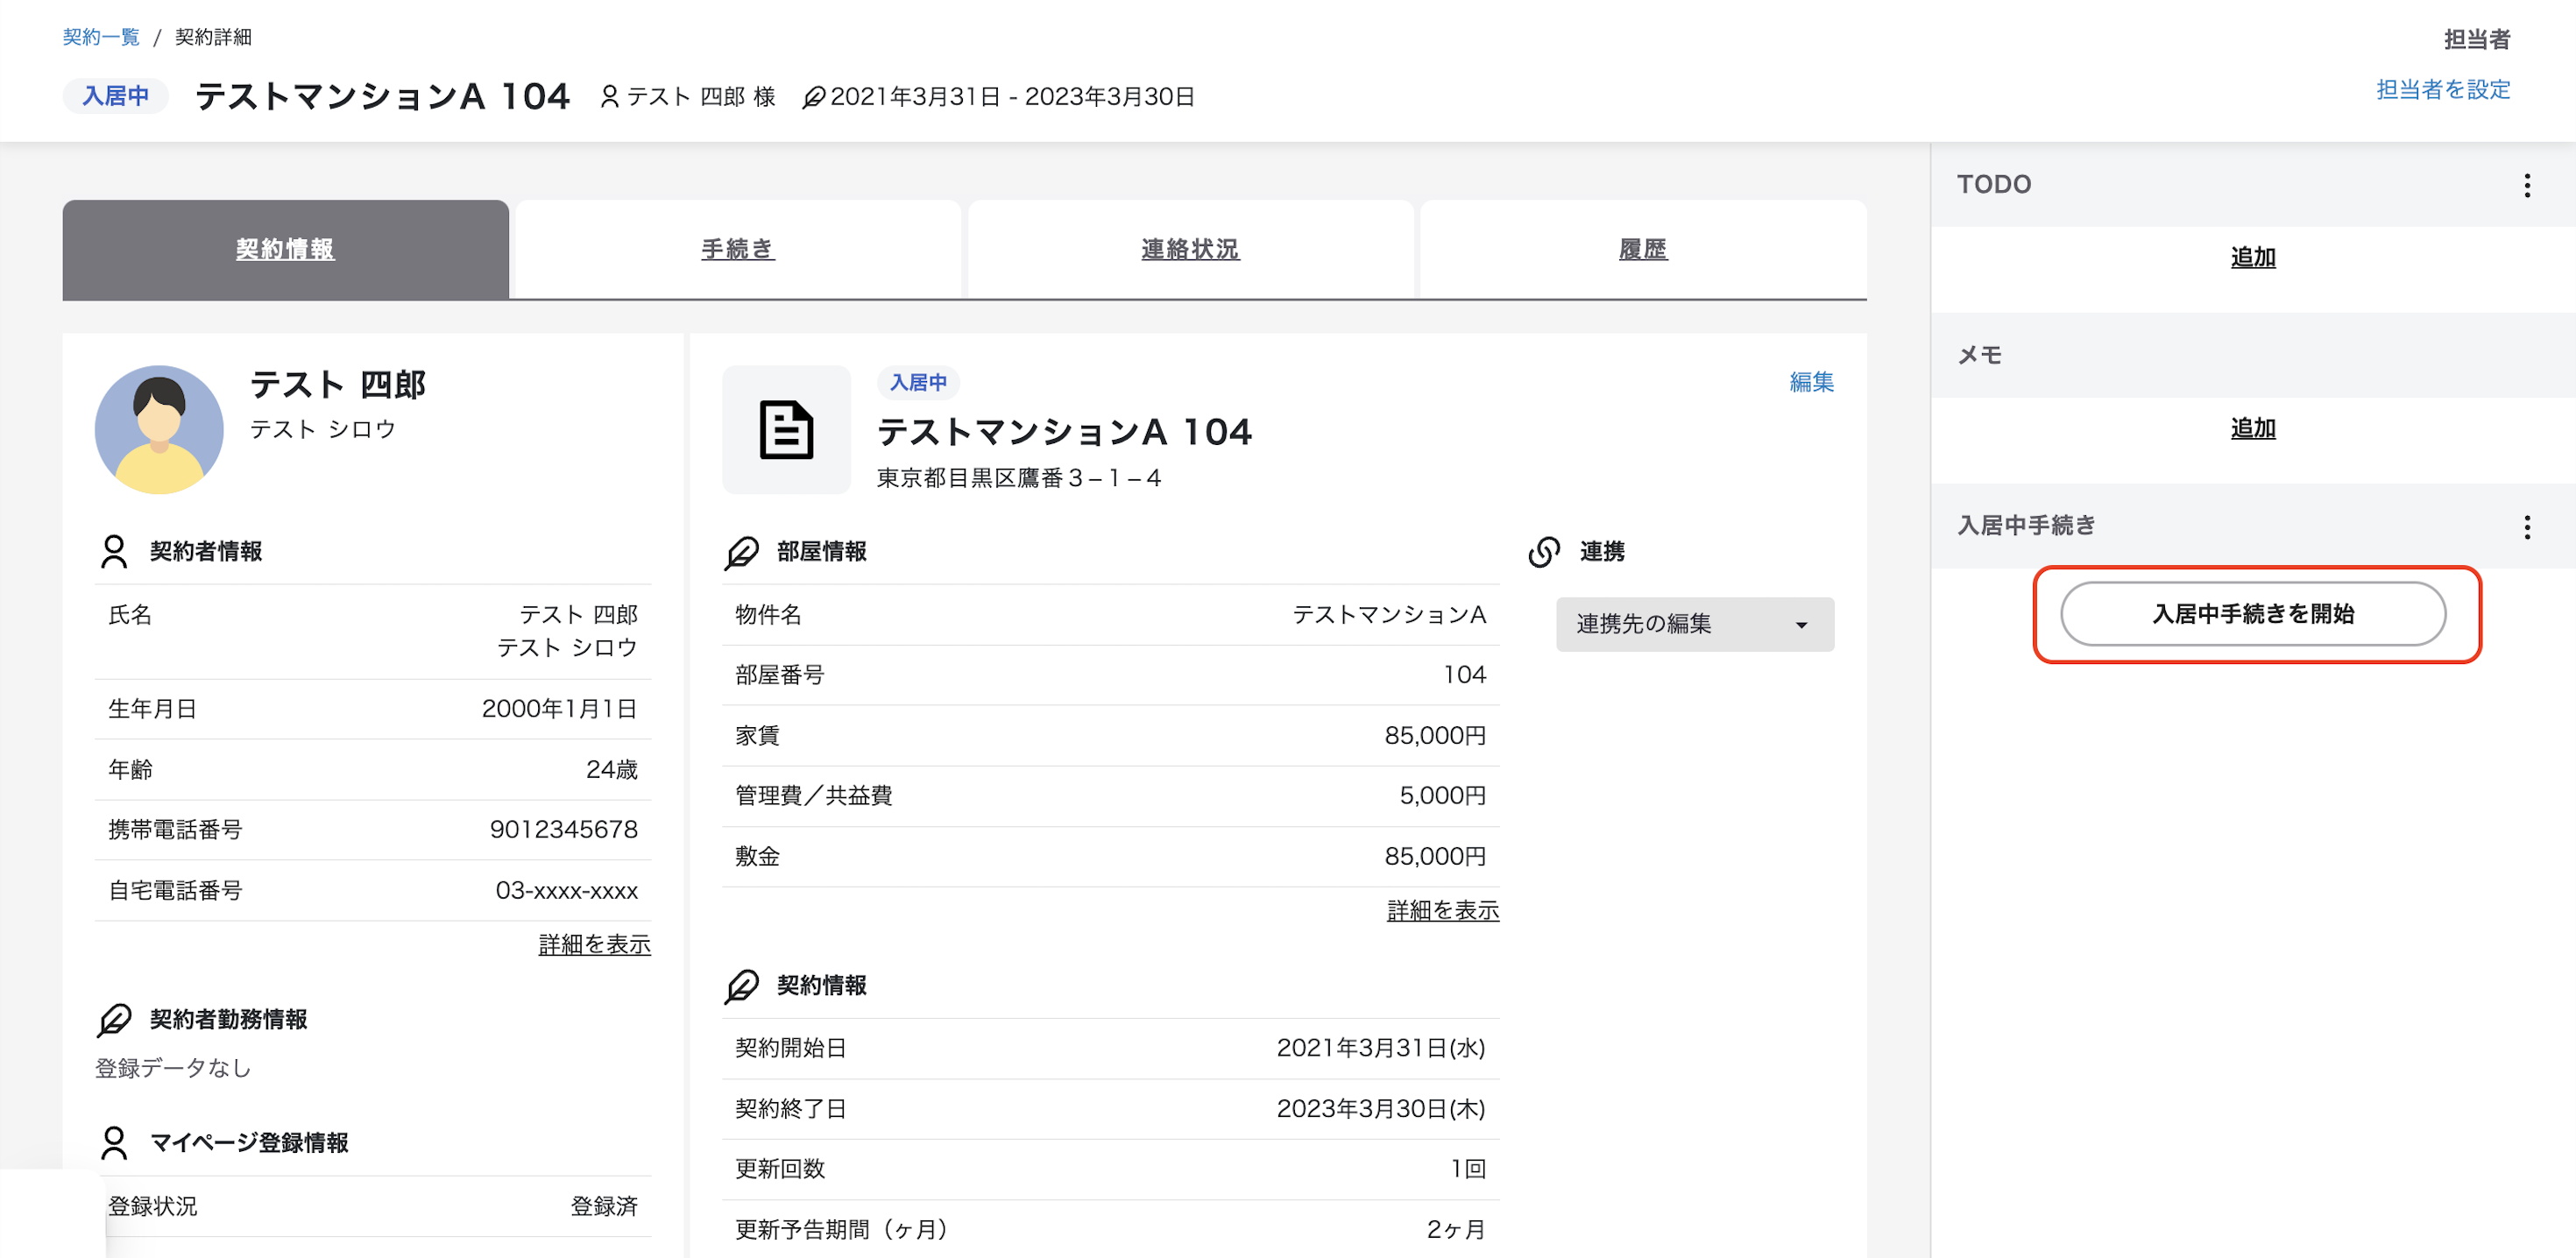Open the 履歴 tab
This screenshot has height=1258, width=2576.
(1643, 249)
